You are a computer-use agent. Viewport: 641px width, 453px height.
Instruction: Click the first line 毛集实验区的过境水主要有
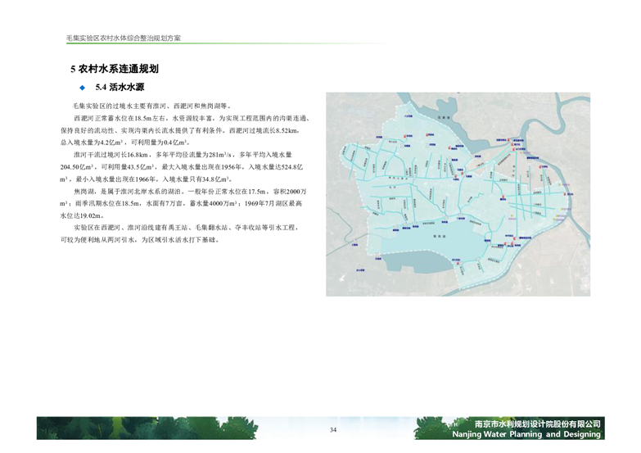pyautogui.click(x=151, y=106)
